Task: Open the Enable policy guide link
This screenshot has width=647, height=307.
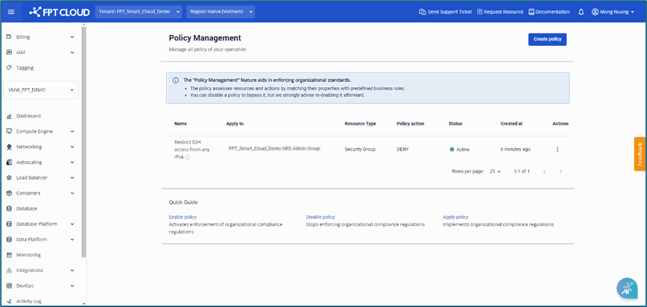Action: [x=183, y=217]
